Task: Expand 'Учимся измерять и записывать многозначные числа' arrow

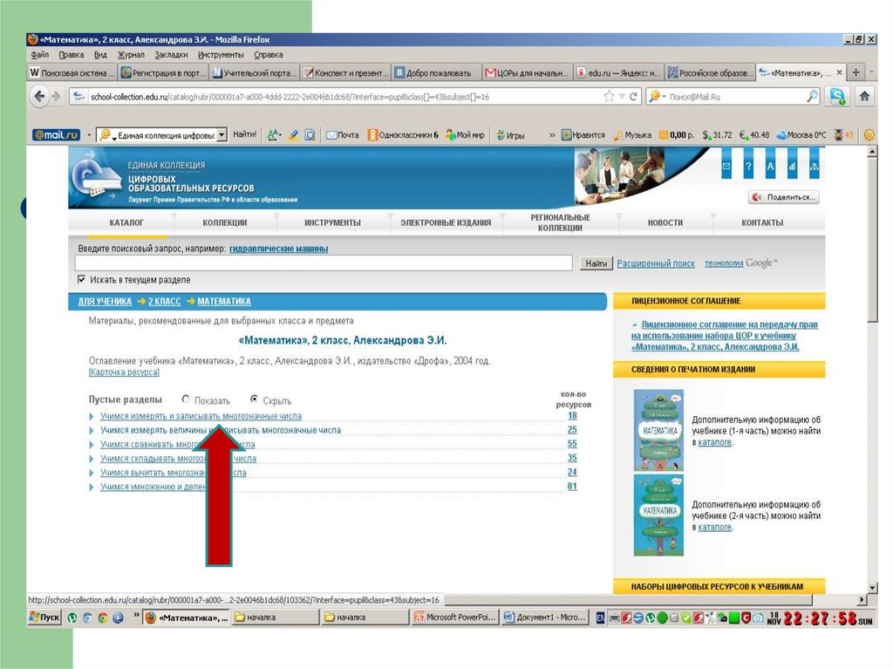Action: [x=92, y=416]
